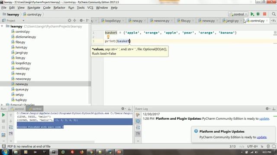Close the newone.py editor tab
The image size is (277, 155).
point(172,21)
